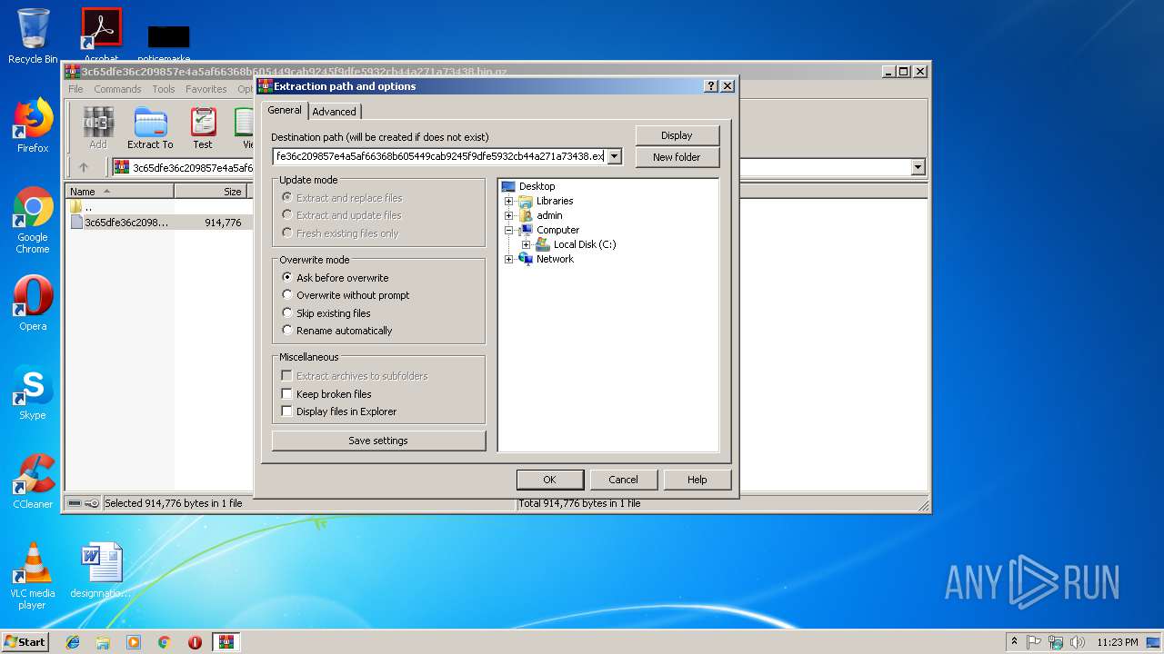Viewport: 1164px width, 654px height.
Task: Select WinRAR taskbar button
Action: (x=226, y=642)
